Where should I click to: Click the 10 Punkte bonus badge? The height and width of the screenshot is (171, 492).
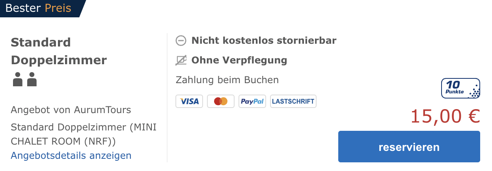tap(460, 88)
